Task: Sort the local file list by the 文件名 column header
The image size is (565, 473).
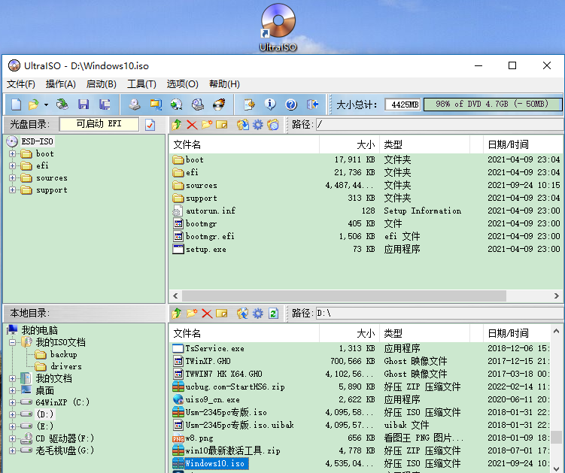Action: 245,333
